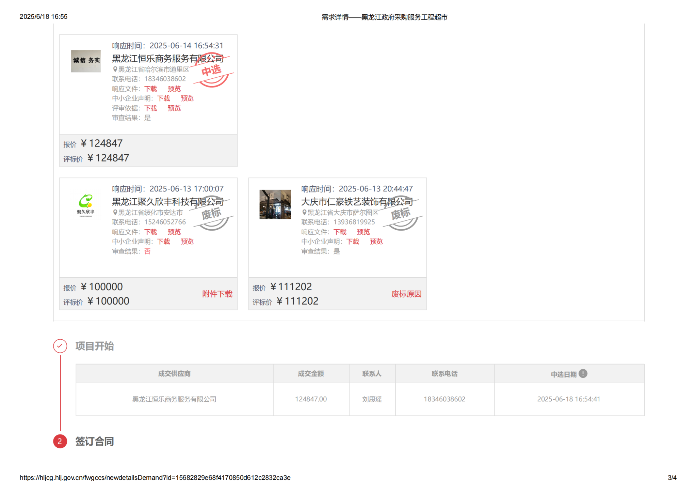This screenshot has width=697, height=493.
Task: Click 附件下载 on 聚久欣丰 card
Action: point(217,294)
